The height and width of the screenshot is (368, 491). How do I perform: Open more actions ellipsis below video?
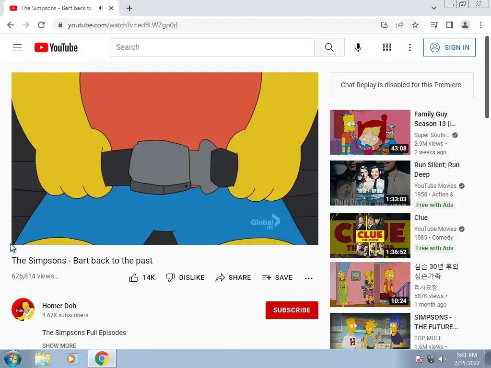(x=309, y=278)
